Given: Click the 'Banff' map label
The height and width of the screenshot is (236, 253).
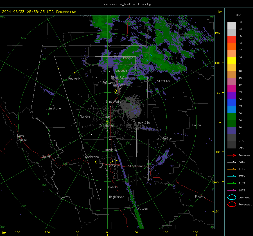Looking at the screenshot, I should [46, 156].
